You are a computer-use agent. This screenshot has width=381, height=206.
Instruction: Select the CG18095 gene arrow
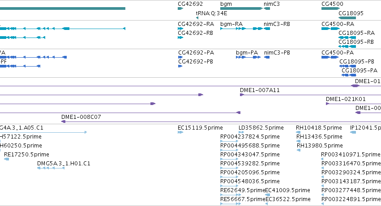click(347, 18)
